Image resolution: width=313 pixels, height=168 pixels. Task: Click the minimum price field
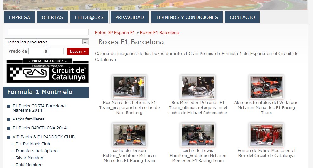click(x=36, y=51)
